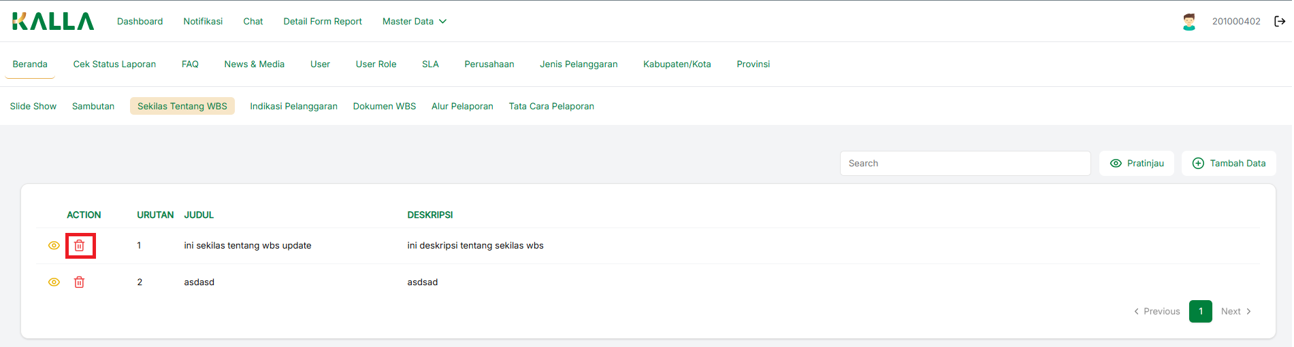Open Notifikasi from the top menu
Viewport: 1294px width, 347px height.
(203, 22)
